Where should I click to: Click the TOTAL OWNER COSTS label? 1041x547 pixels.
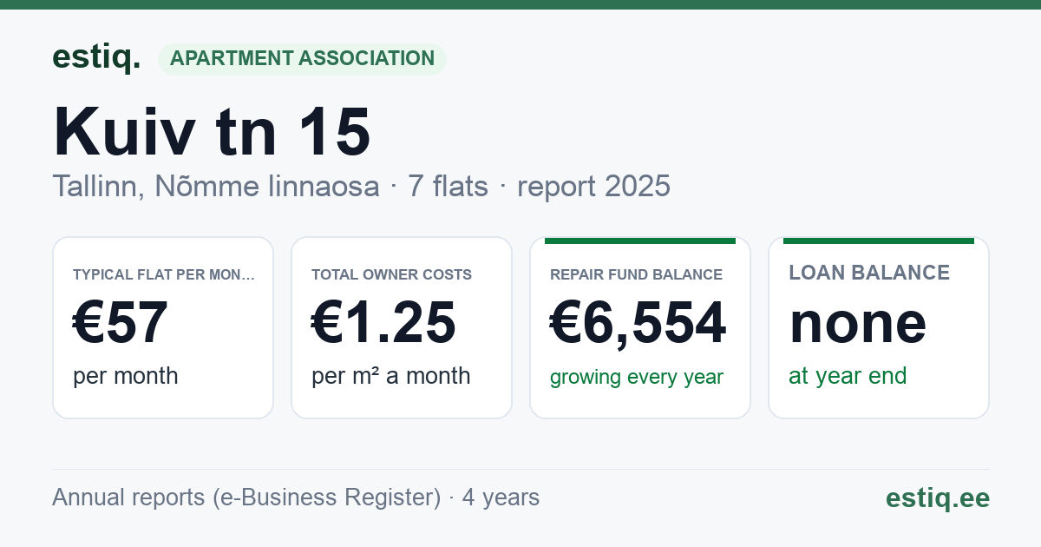point(391,275)
